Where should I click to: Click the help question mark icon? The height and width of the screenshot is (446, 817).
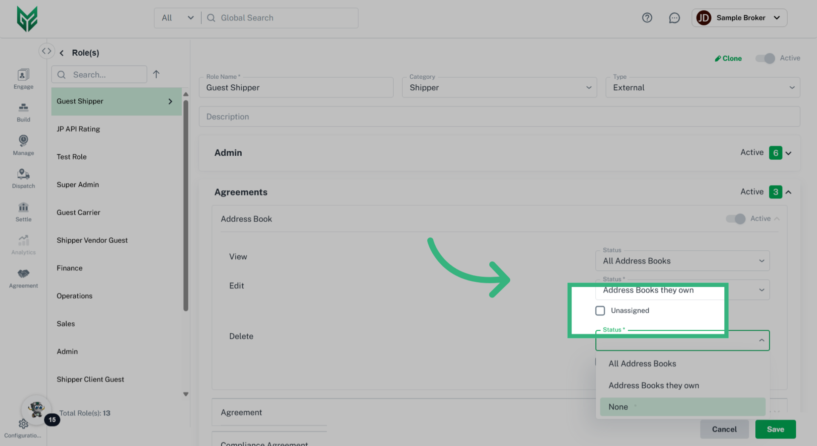tap(647, 18)
